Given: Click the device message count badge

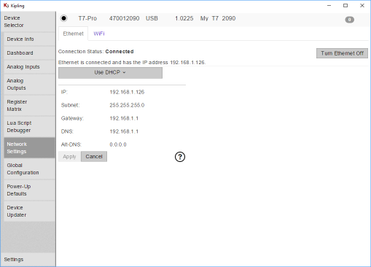Looking at the screenshot, I should 349,20.
